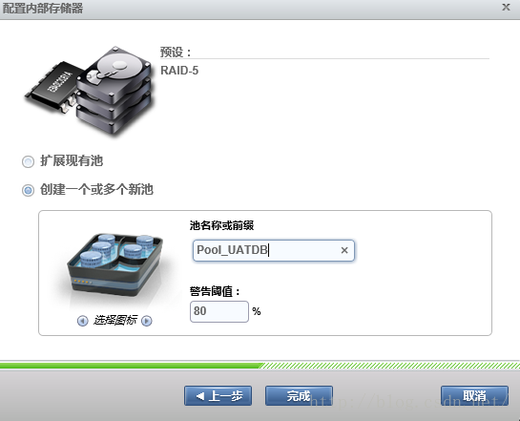Image resolution: width=520 pixels, height=421 pixels.
Task: Click the 池名称或前缀 field label
Action: pos(222,225)
